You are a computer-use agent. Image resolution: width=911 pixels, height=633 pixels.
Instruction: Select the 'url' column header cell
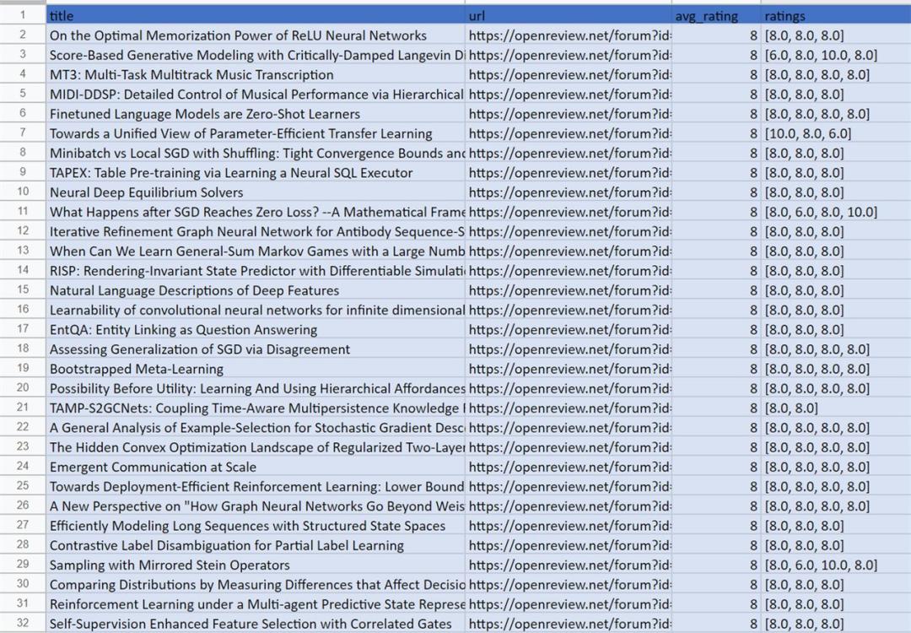click(568, 15)
